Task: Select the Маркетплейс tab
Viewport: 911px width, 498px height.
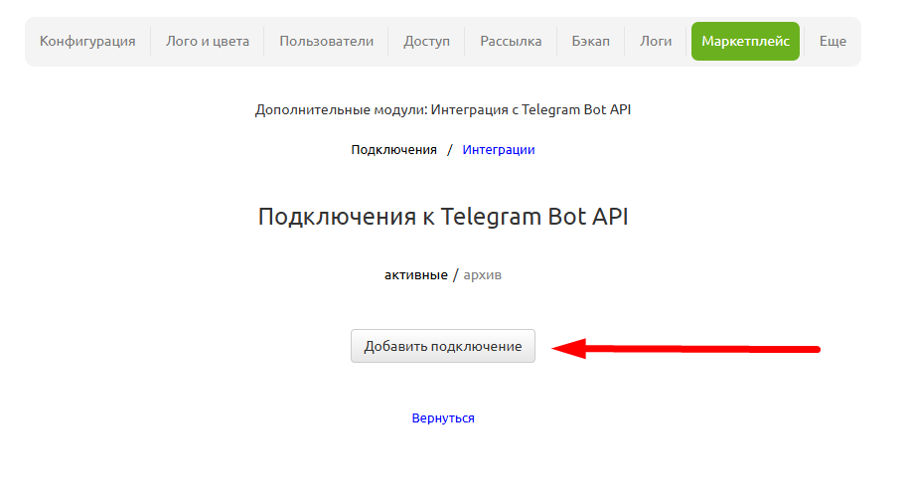Action: (x=745, y=42)
